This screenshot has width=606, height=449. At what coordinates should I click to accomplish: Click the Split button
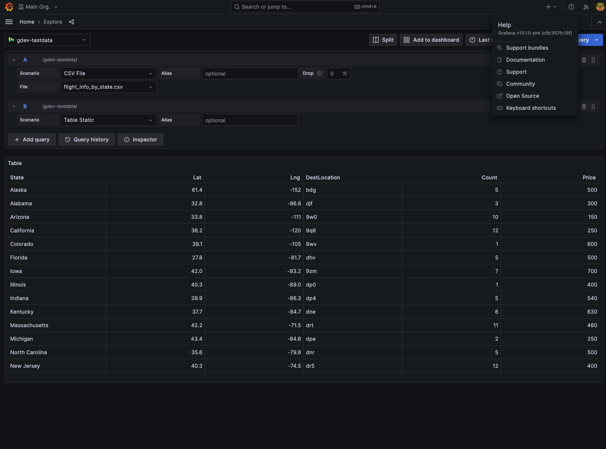(383, 39)
